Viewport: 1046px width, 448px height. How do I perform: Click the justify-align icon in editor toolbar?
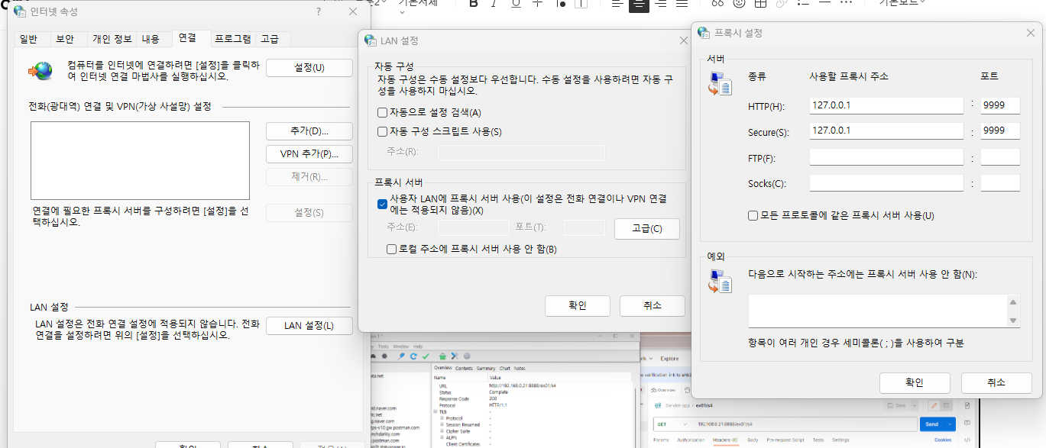coord(682,3)
